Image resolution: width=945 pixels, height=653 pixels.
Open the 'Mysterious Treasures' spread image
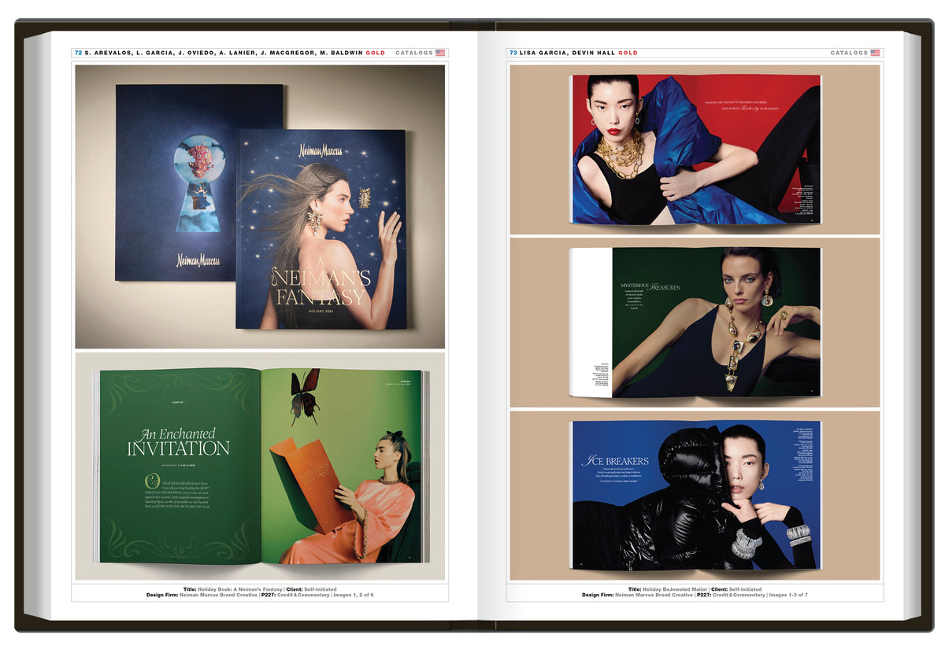(695, 322)
